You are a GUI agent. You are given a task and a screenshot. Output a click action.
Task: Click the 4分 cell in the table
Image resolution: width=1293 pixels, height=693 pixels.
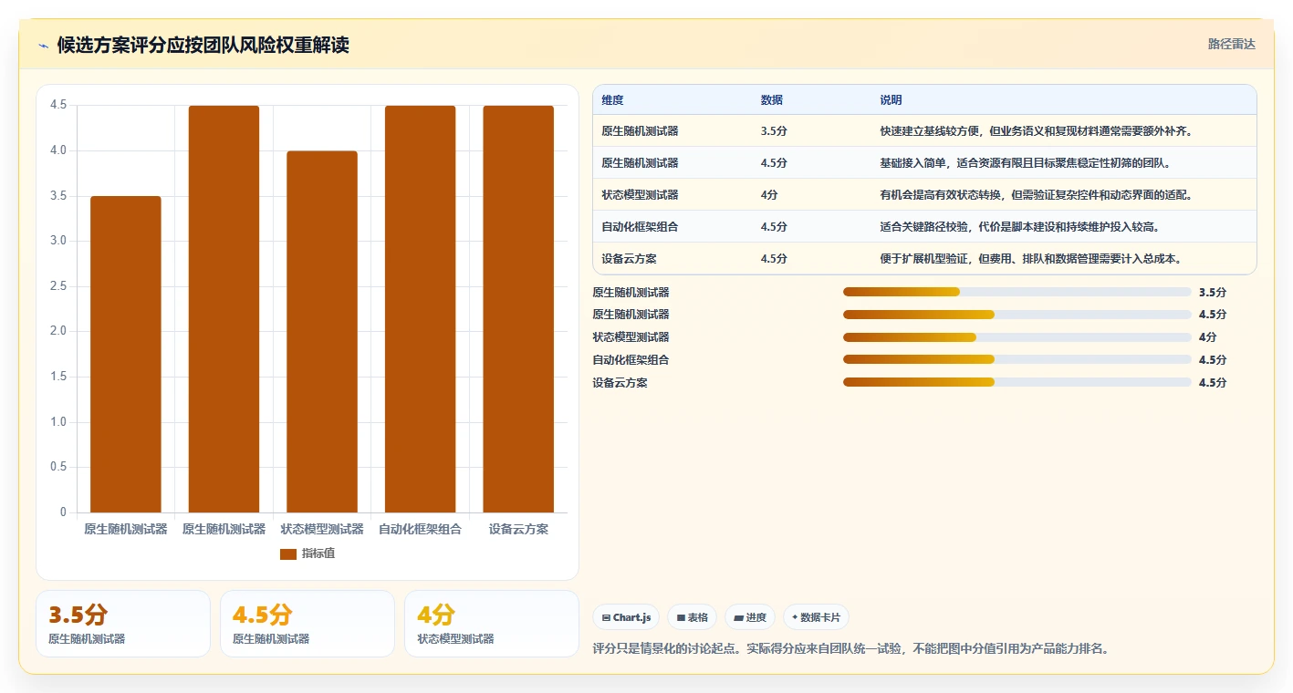click(769, 195)
